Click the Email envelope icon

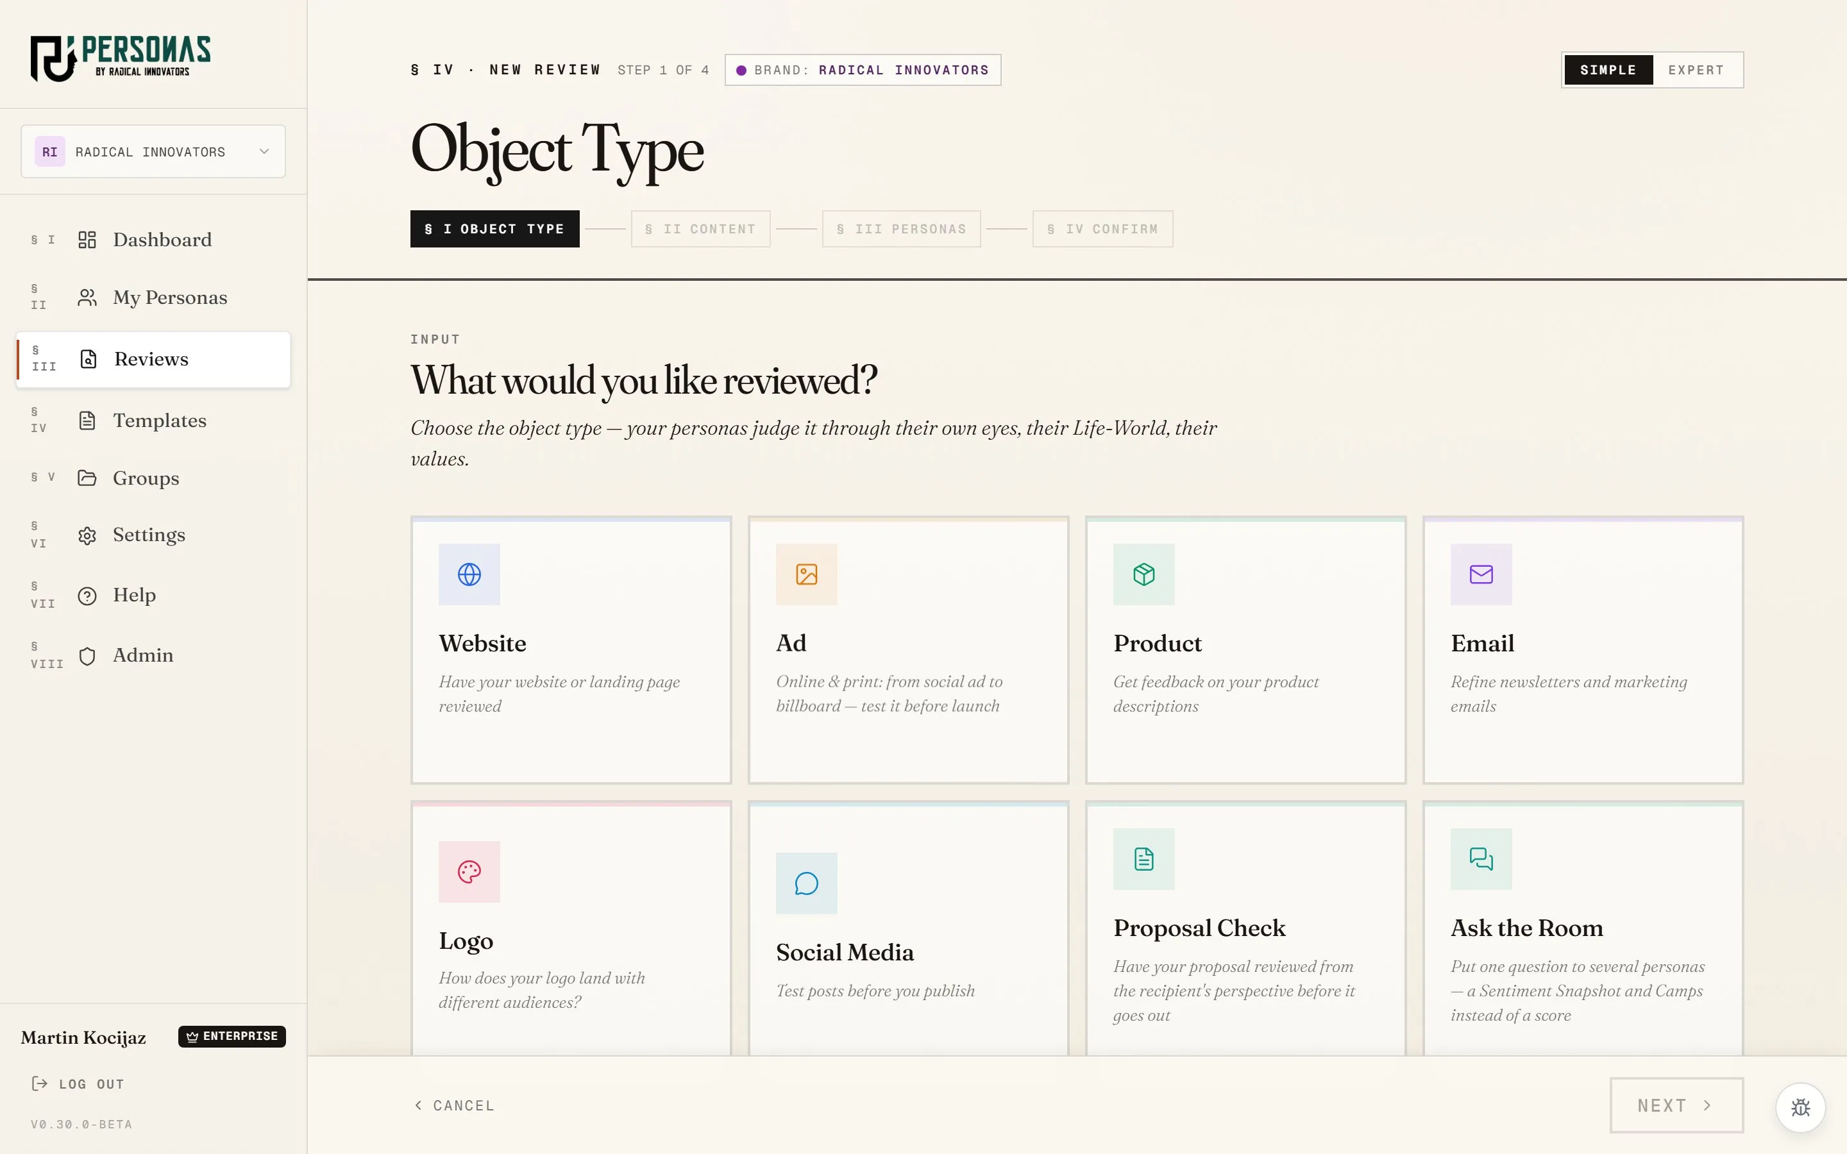tap(1481, 574)
